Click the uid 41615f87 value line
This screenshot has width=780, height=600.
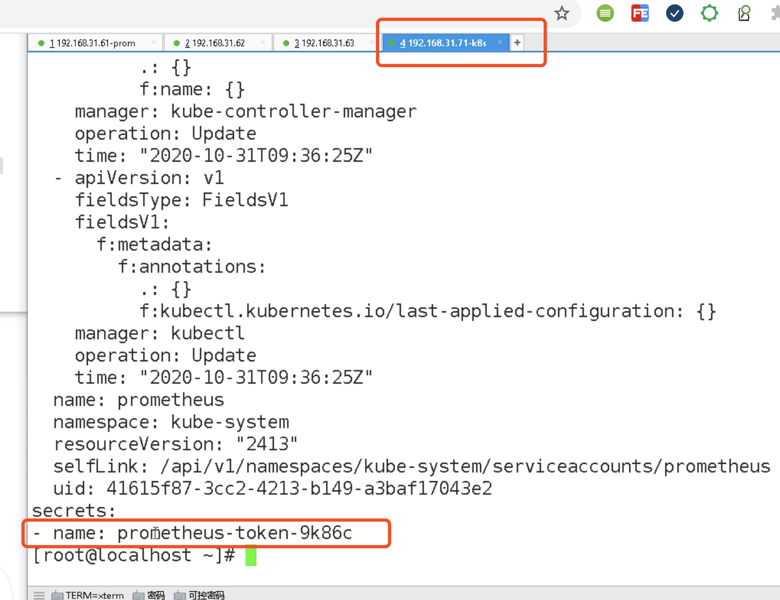click(272, 489)
